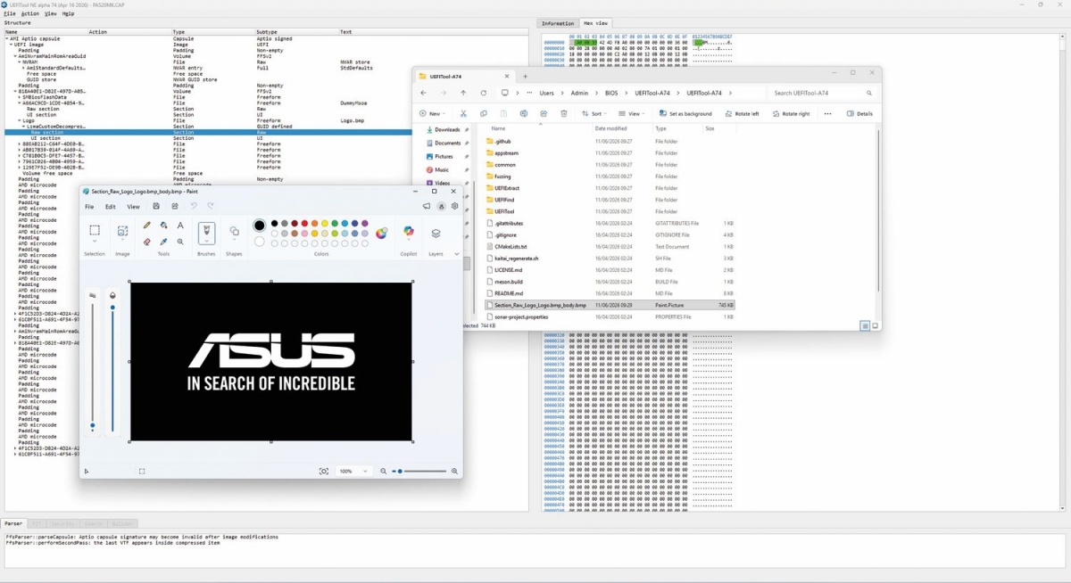The width and height of the screenshot is (1071, 583).
Task: Pick the yellow color swatch in Paint
Action: [x=325, y=223]
